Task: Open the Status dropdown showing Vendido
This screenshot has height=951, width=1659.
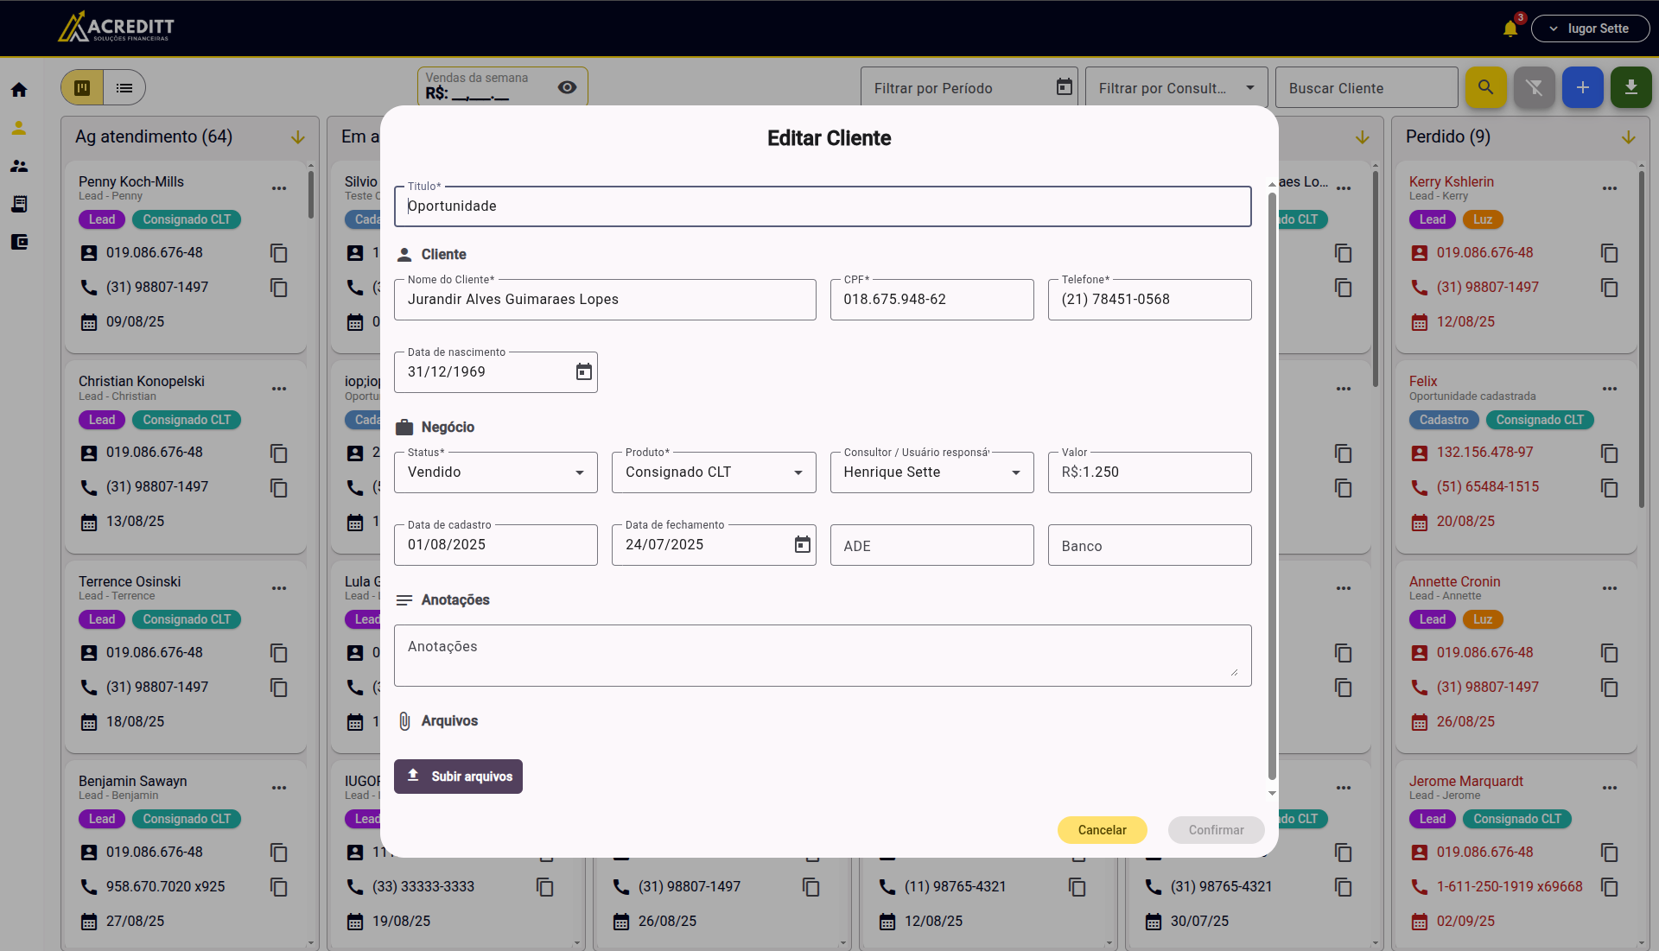Action: [495, 472]
